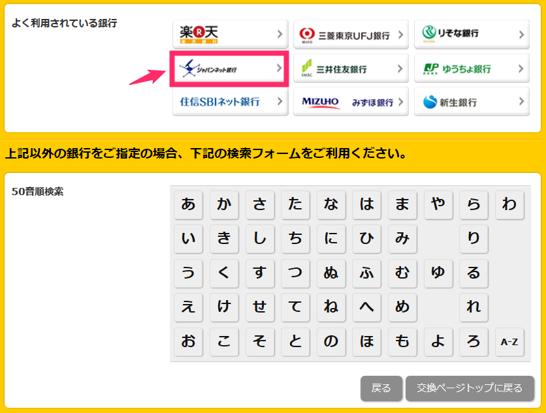This screenshot has height=413, width=546.
Task: Choose the て key
Action: click(295, 307)
